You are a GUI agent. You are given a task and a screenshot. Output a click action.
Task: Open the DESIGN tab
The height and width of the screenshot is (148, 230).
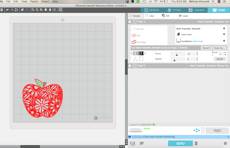click(x=152, y=10)
